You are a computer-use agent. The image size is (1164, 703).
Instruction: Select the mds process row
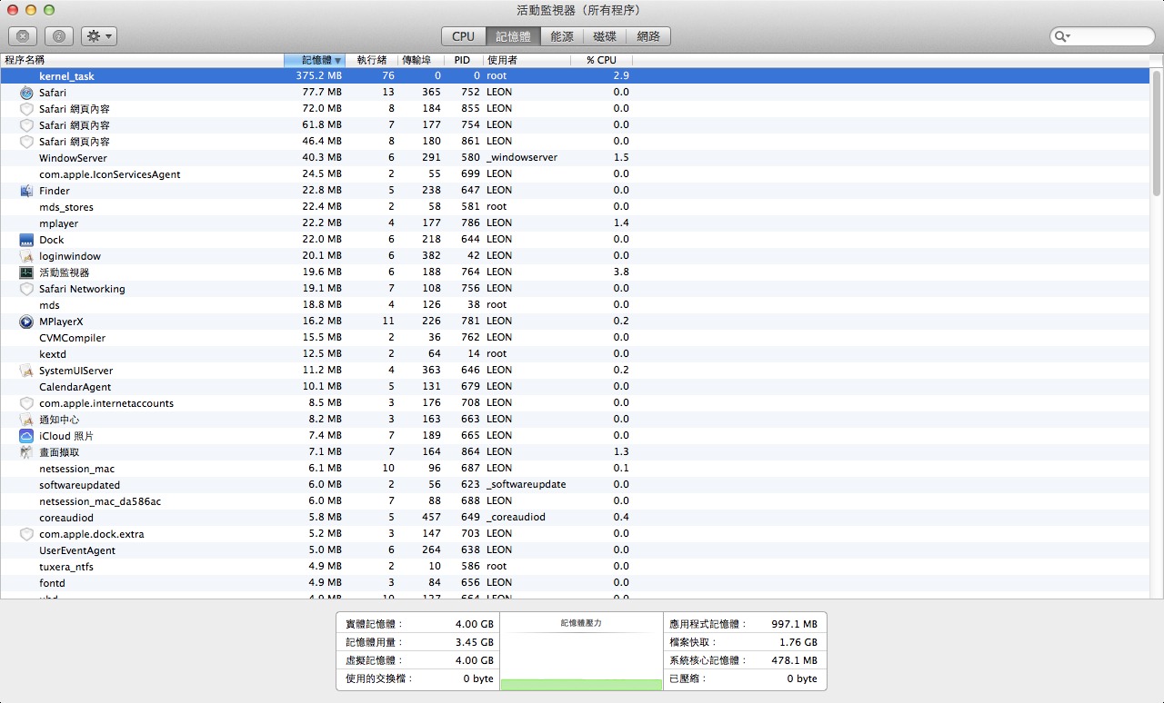pos(576,305)
